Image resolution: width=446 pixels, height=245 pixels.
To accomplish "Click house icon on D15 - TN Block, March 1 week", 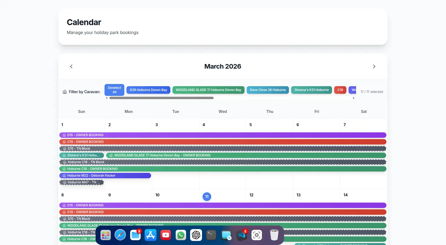I will tap(65, 149).
